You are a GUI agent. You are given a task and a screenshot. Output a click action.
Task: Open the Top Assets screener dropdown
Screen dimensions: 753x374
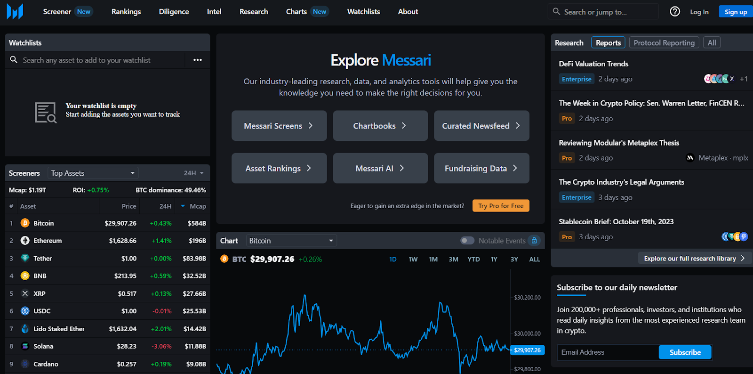pos(93,173)
